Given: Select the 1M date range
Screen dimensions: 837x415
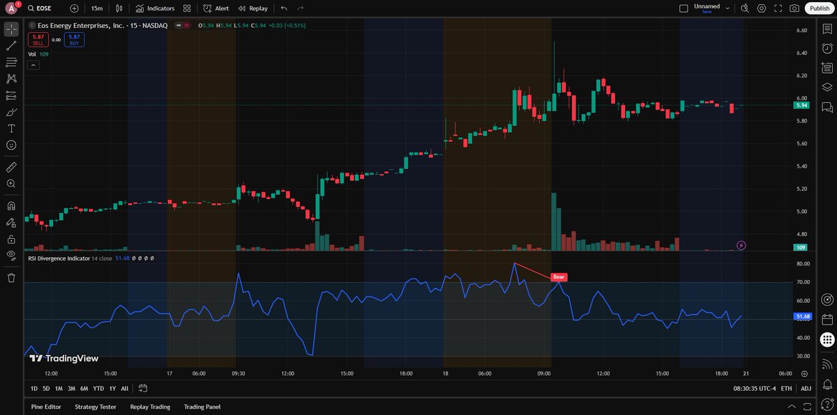Looking at the screenshot, I should [x=59, y=388].
